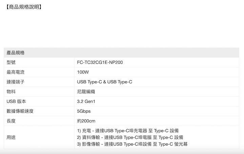244x154 pixels.
Task: Click the 商品規格說明 heading
Action: point(24,7)
